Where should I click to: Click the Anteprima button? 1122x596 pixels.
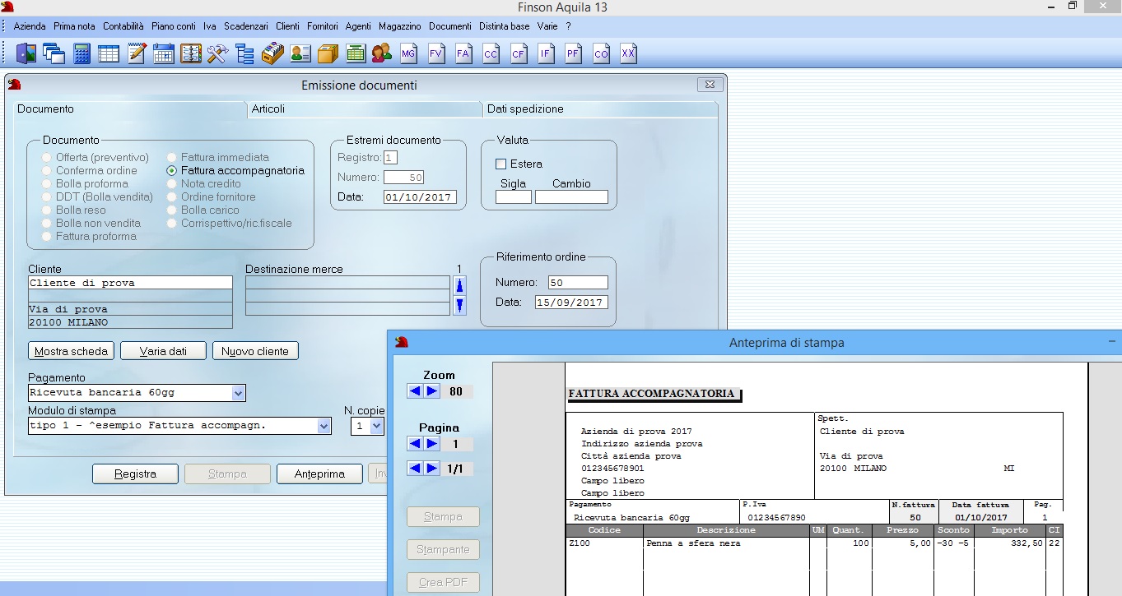[x=319, y=474]
